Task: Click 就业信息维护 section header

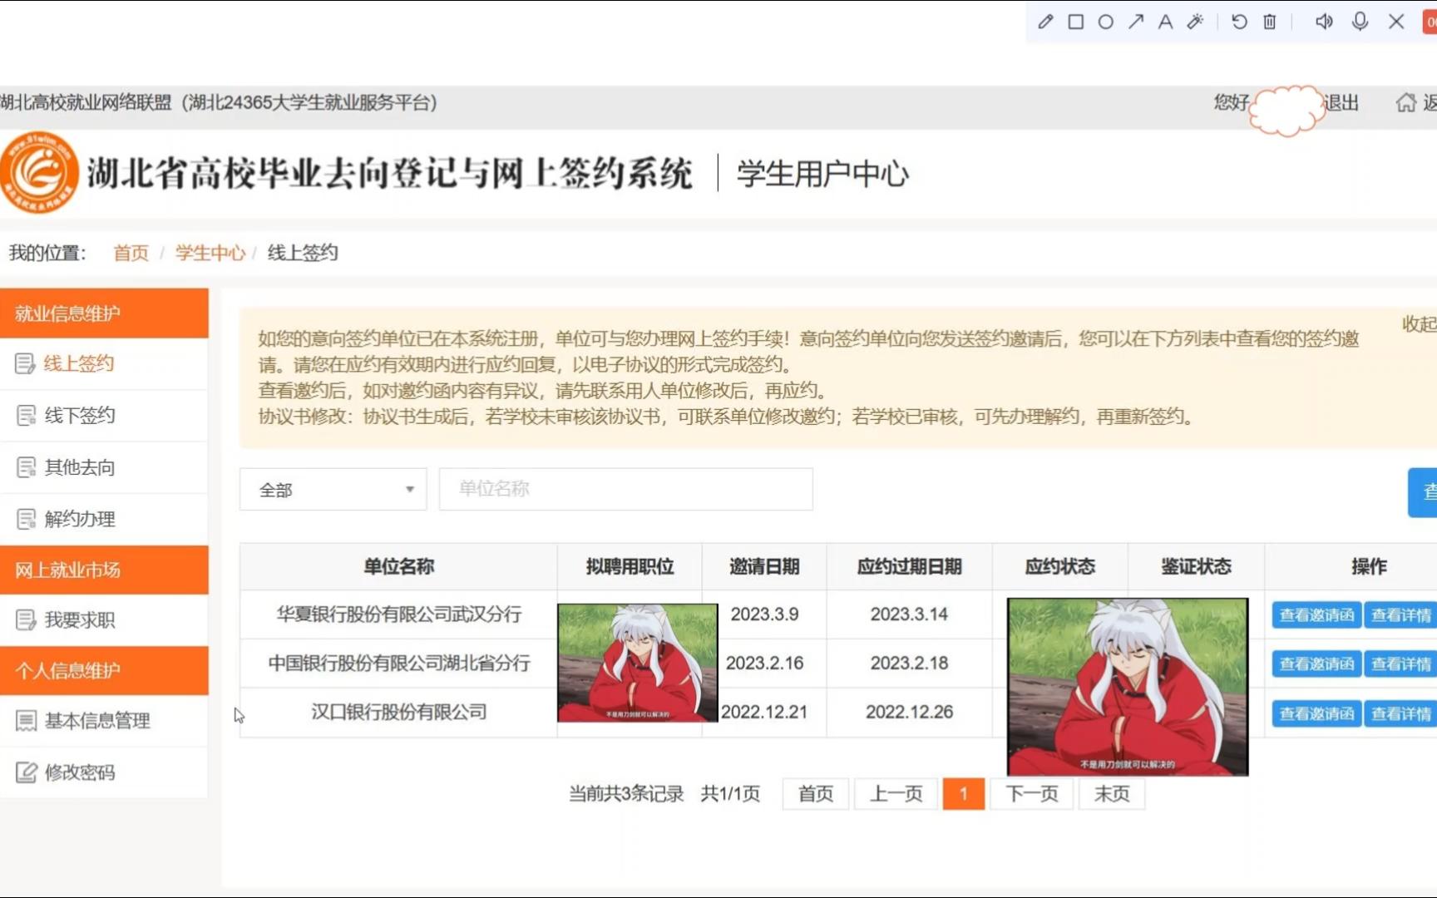Action: coord(104,313)
